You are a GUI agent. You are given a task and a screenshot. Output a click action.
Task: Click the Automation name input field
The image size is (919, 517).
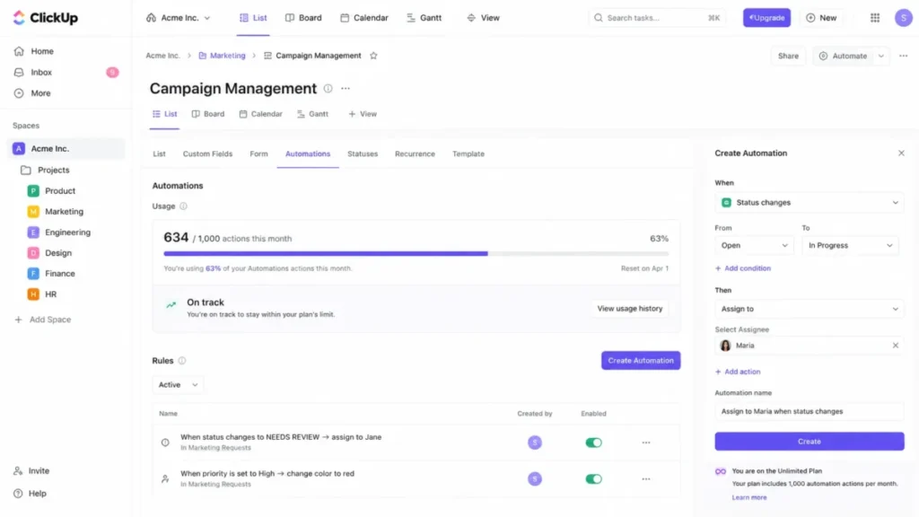pyautogui.click(x=809, y=411)
